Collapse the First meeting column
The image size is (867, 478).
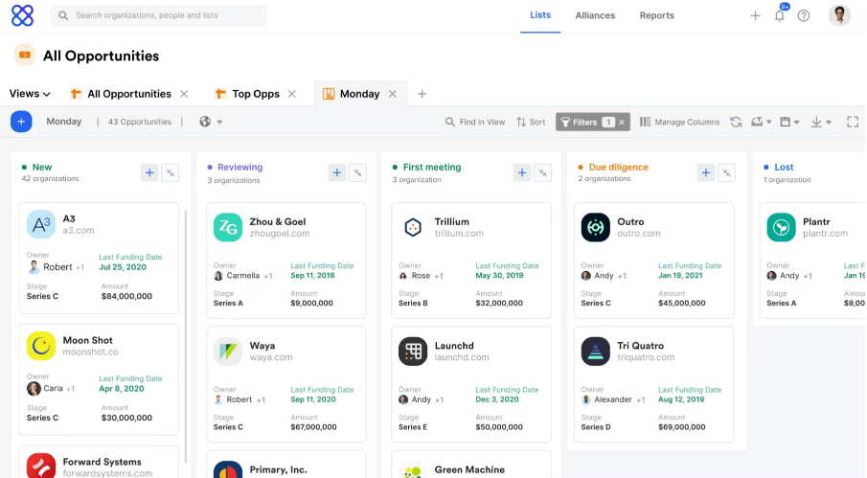coord(542,172)
